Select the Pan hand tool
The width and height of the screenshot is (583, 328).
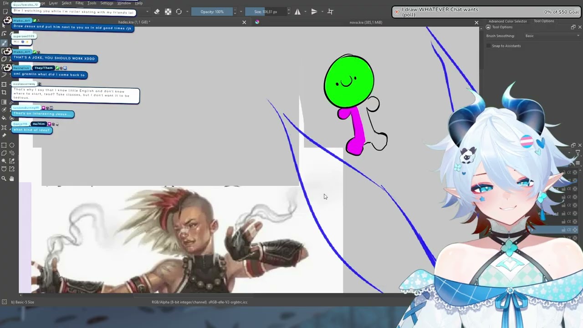(12, 179)
